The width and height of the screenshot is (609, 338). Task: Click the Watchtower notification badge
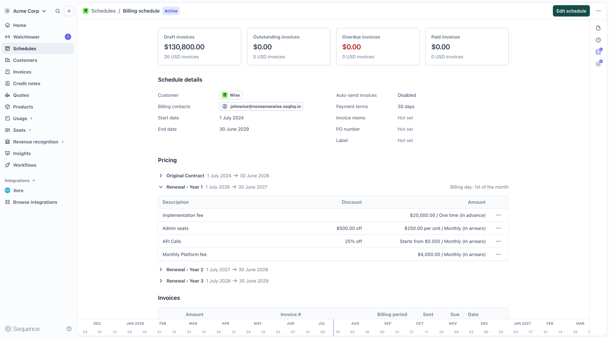pos(68,37)
